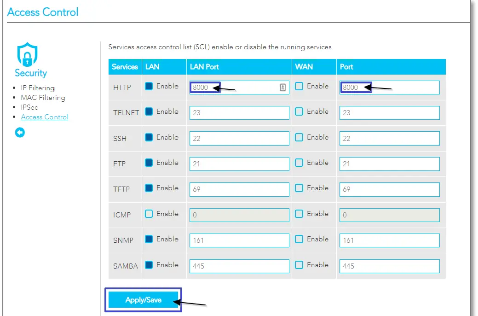This screenshot has height=316, width=478.
Task: Enable SSH on WAN checkbox
Action: click(x=299, y=137)
